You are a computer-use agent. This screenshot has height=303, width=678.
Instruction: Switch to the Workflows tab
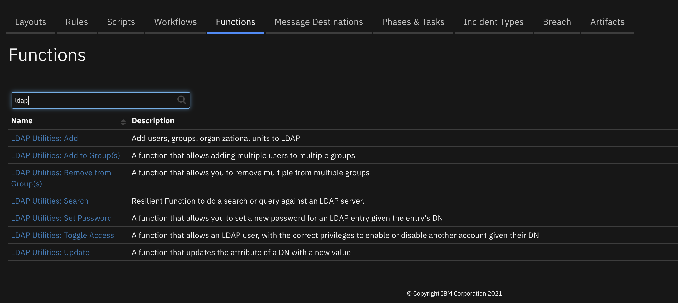(175, 22)
